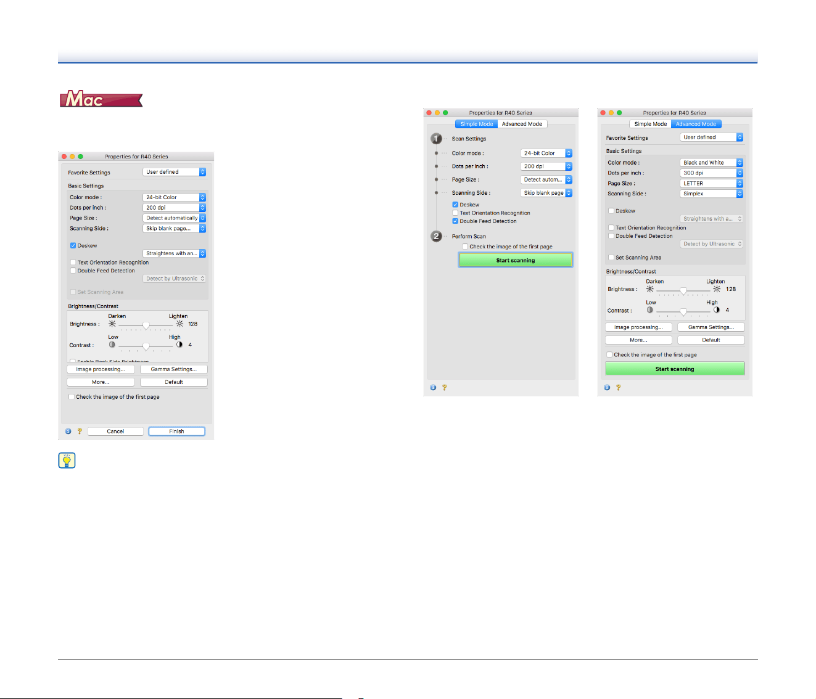Viewport: 816px width, 699px height.
Task: Enable Text Orientation Recognition in the Simple Mode window
Action: tap(455, 213)
